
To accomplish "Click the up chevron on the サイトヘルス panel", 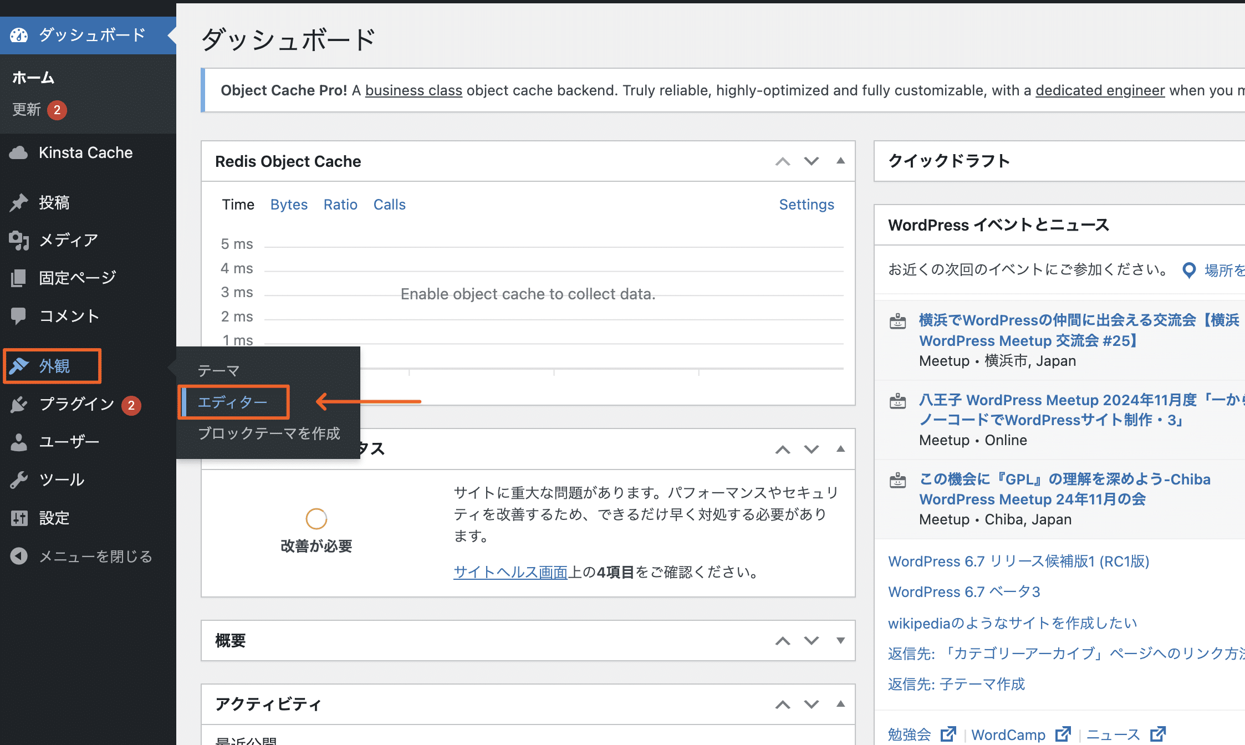I will coord(783,450).
